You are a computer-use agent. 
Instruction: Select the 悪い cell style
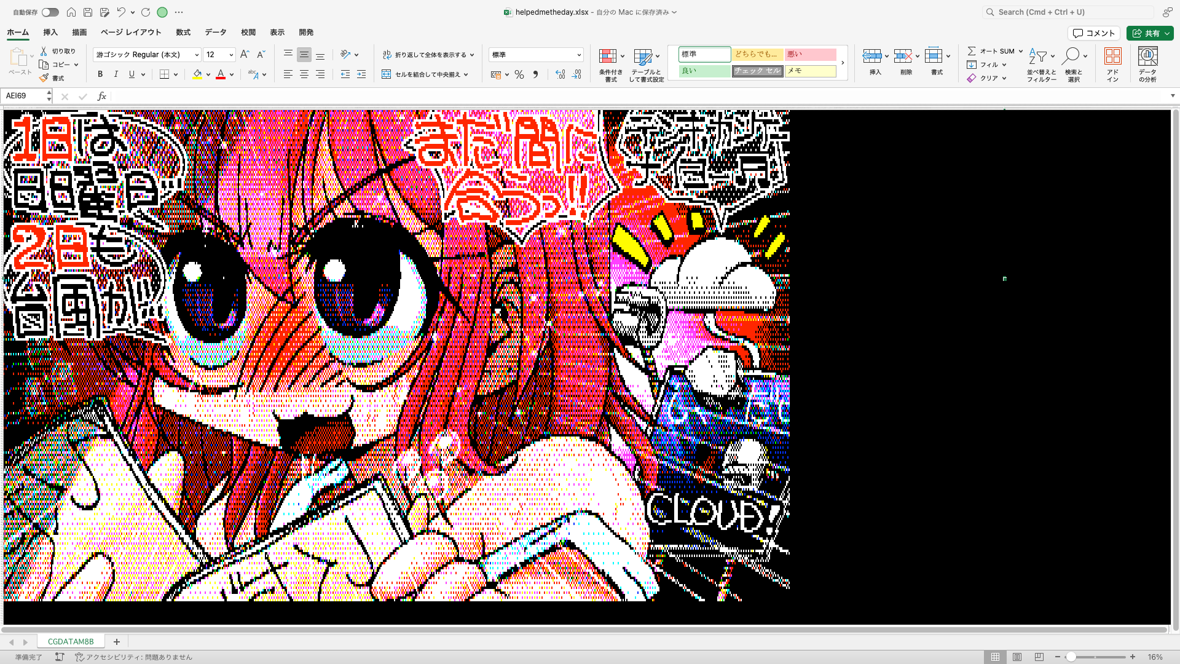click(810, 55)
